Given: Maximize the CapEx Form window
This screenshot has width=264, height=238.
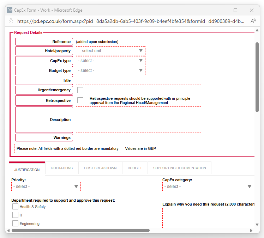Looking at the screenshot, I should click(x=235, y=10).
